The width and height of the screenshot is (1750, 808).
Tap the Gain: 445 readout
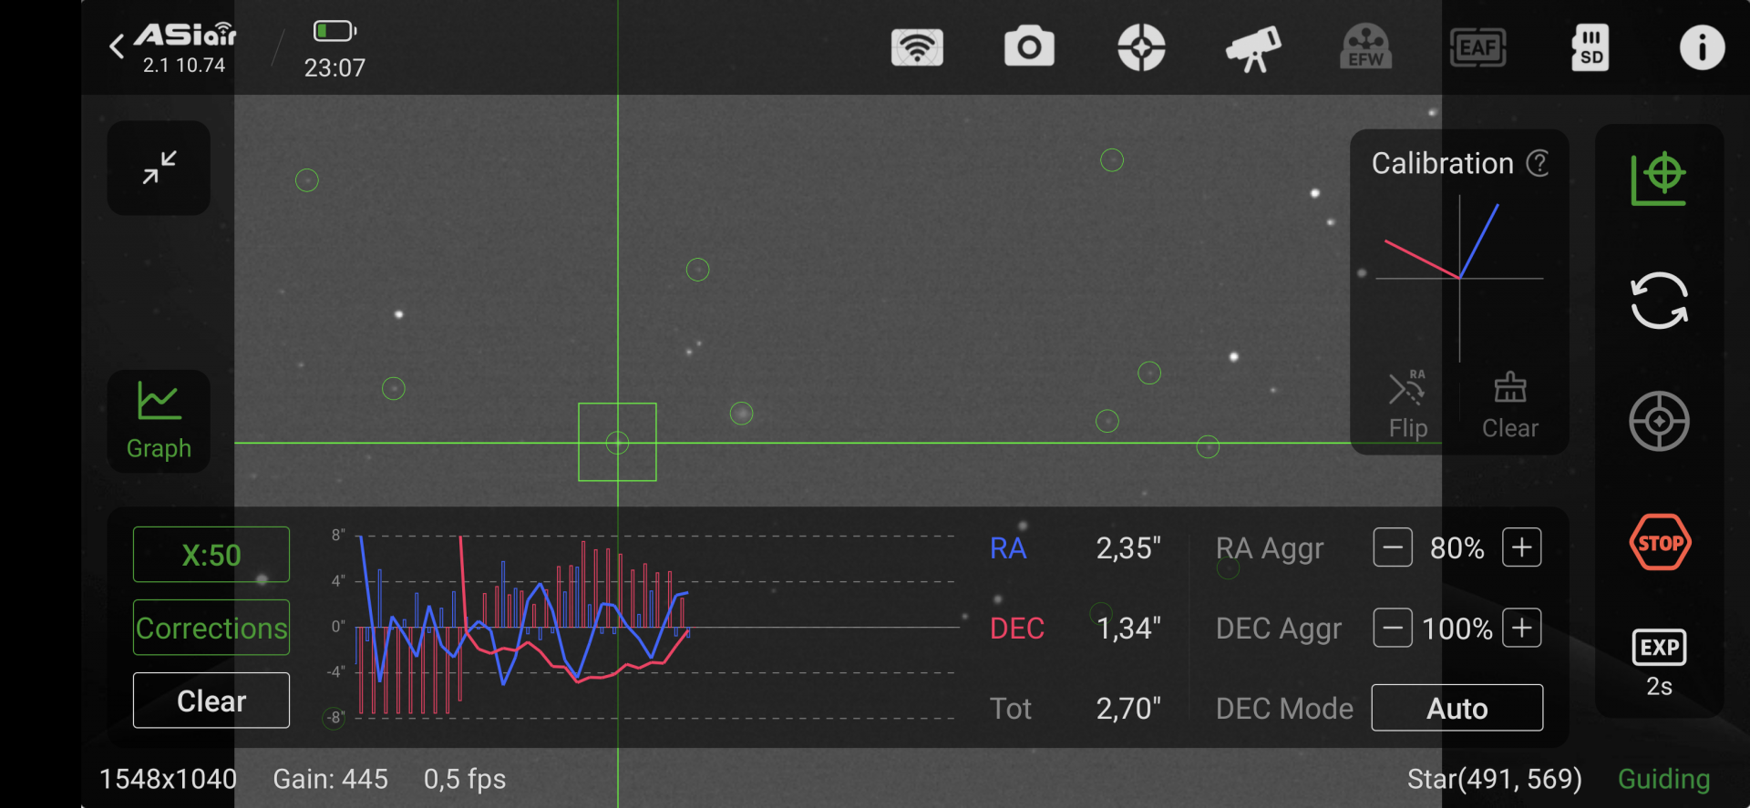coord(331,779)
